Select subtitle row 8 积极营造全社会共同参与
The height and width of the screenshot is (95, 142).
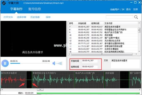(103, 30)
